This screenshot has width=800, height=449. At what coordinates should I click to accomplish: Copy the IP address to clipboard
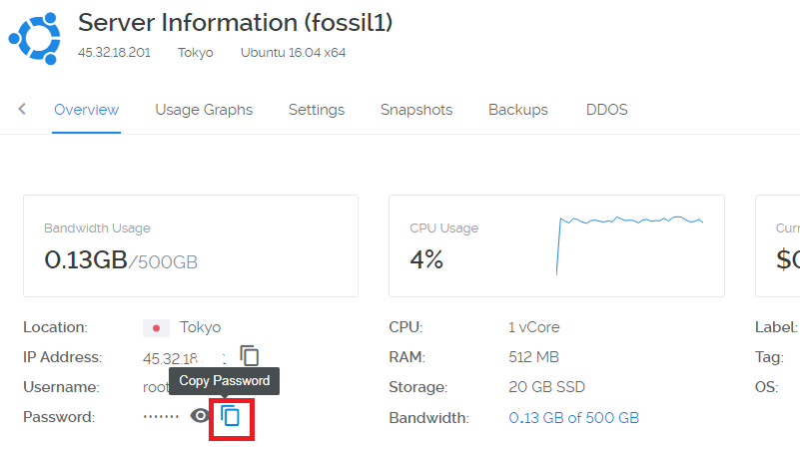[250, 356]
